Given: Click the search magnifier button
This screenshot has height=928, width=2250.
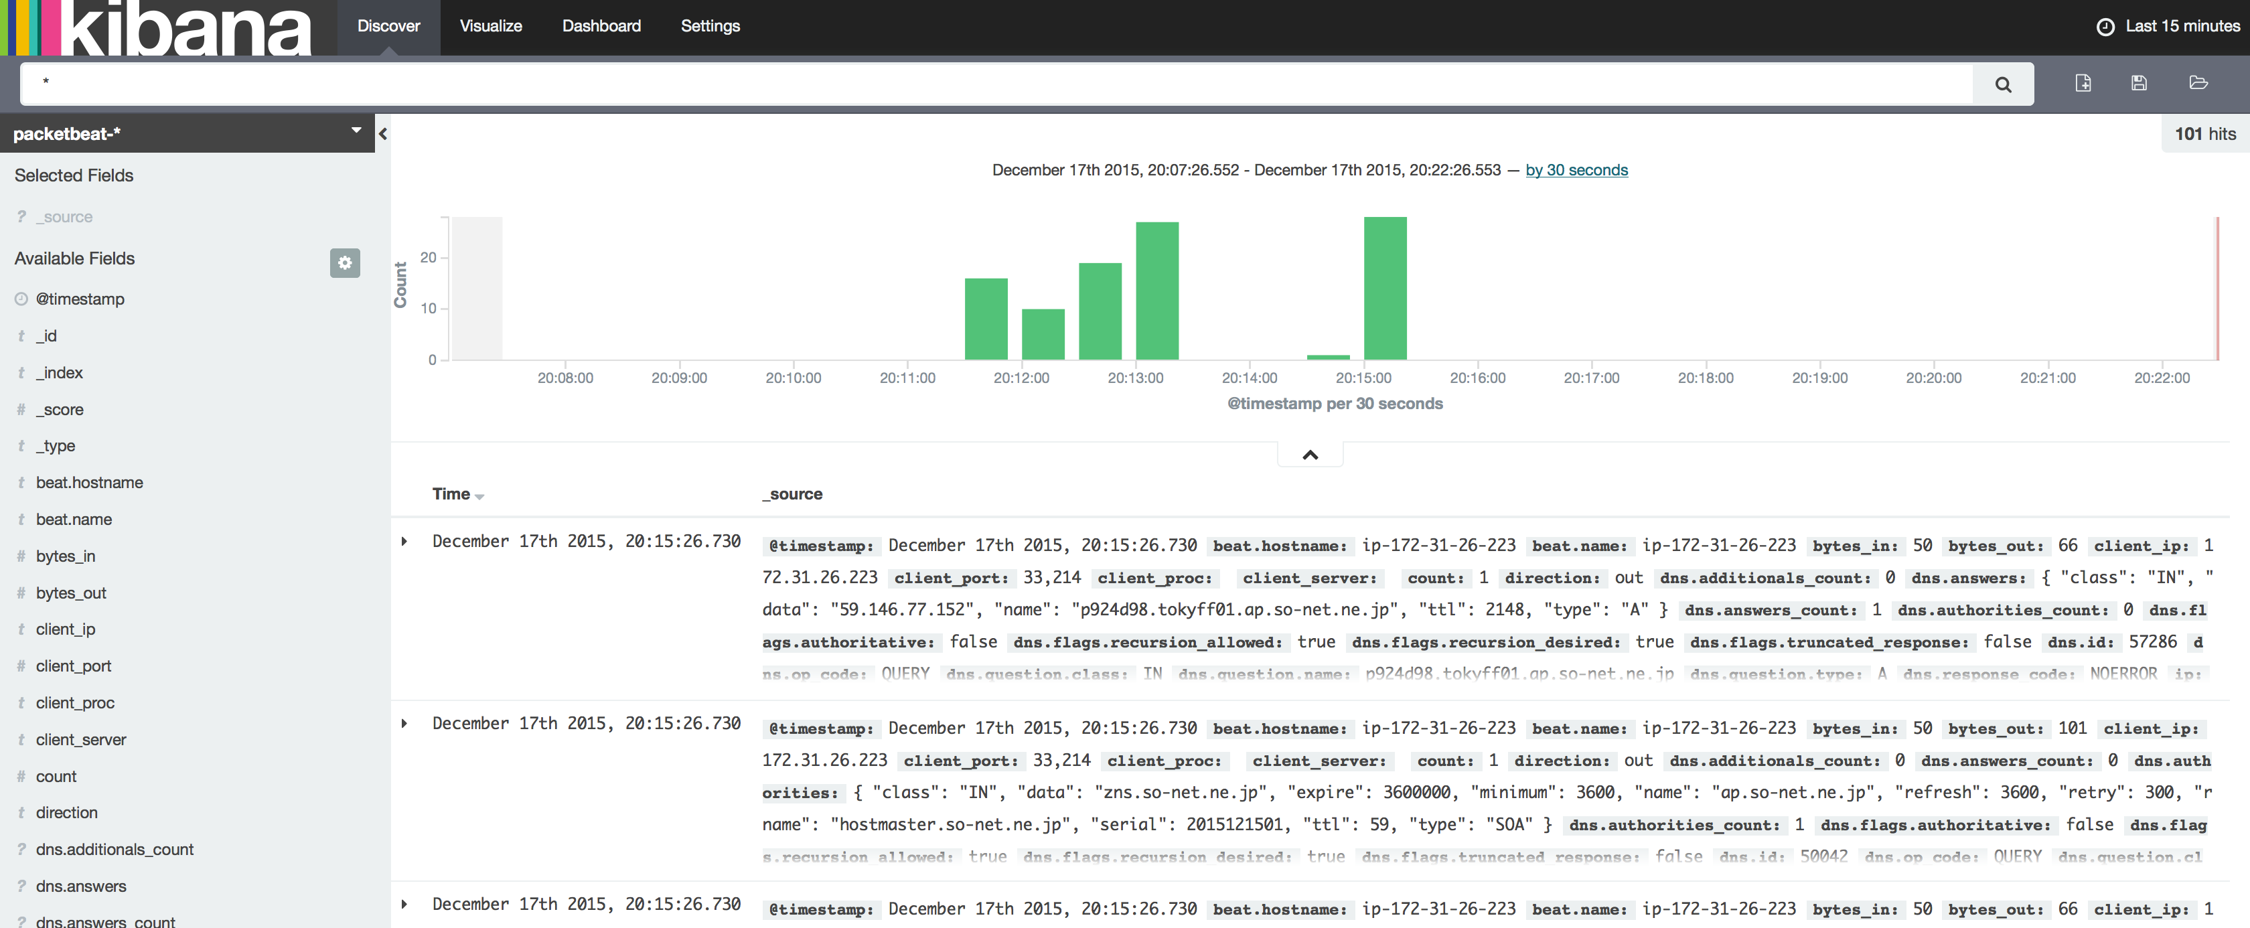Looking at the screenshot, I should (x=2002, y=84).
